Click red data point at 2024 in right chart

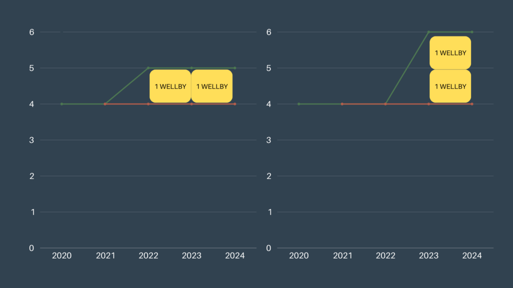(472, 104)
